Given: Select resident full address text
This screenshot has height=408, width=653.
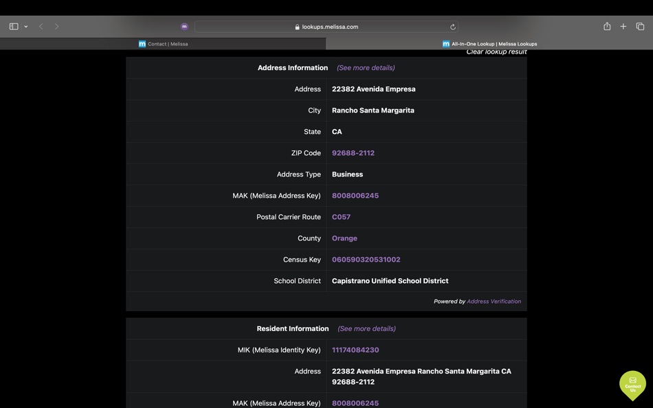Looking at the screenshot, I should (x=421, y=376).
